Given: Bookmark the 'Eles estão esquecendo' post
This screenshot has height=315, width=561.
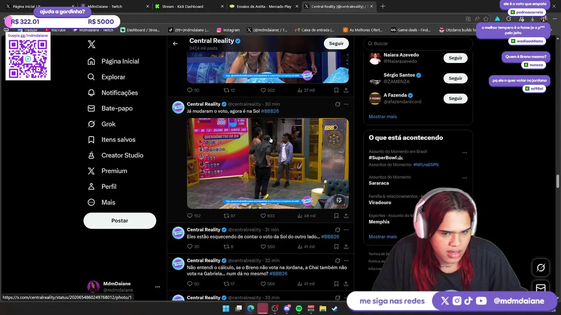Looking at the screenshot, I should (336, 246).
